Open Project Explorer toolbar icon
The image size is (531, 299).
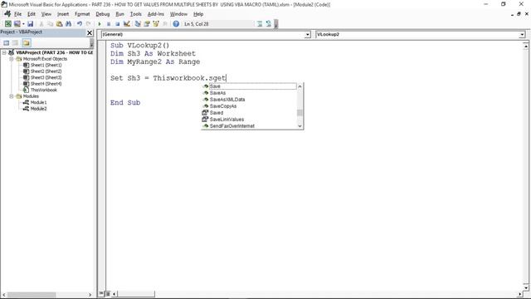(x=138, y=24)
